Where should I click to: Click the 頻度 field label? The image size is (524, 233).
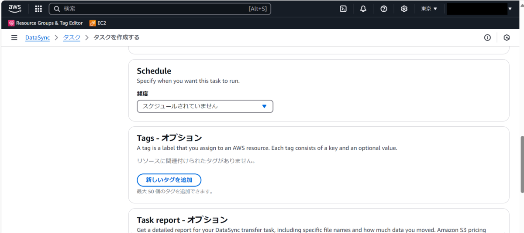pyautogui.click(x=143, y=94)
